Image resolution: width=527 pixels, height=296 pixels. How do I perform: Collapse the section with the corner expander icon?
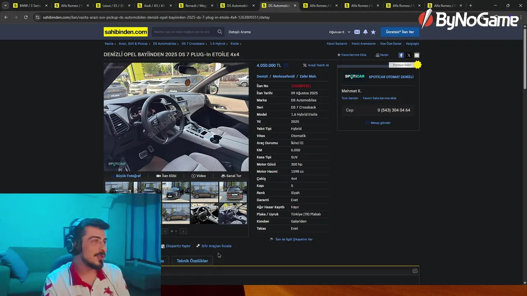[x=415, y=271]
